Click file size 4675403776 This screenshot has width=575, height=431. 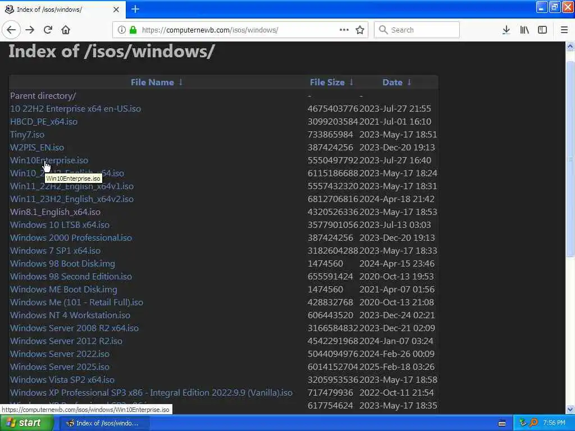click(332, 108)
